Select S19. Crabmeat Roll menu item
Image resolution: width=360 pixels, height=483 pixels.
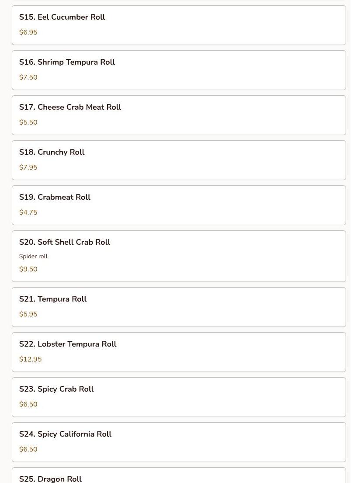click(179, 205)
